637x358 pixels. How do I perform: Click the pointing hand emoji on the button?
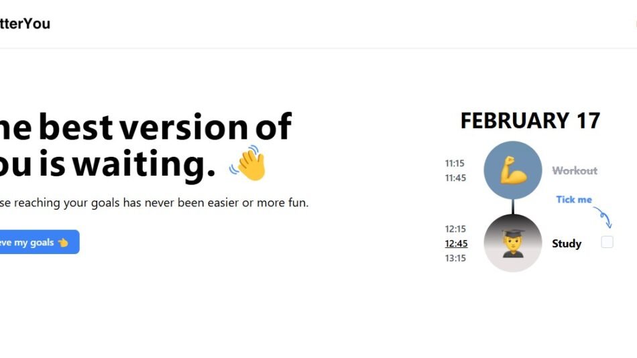63,243
